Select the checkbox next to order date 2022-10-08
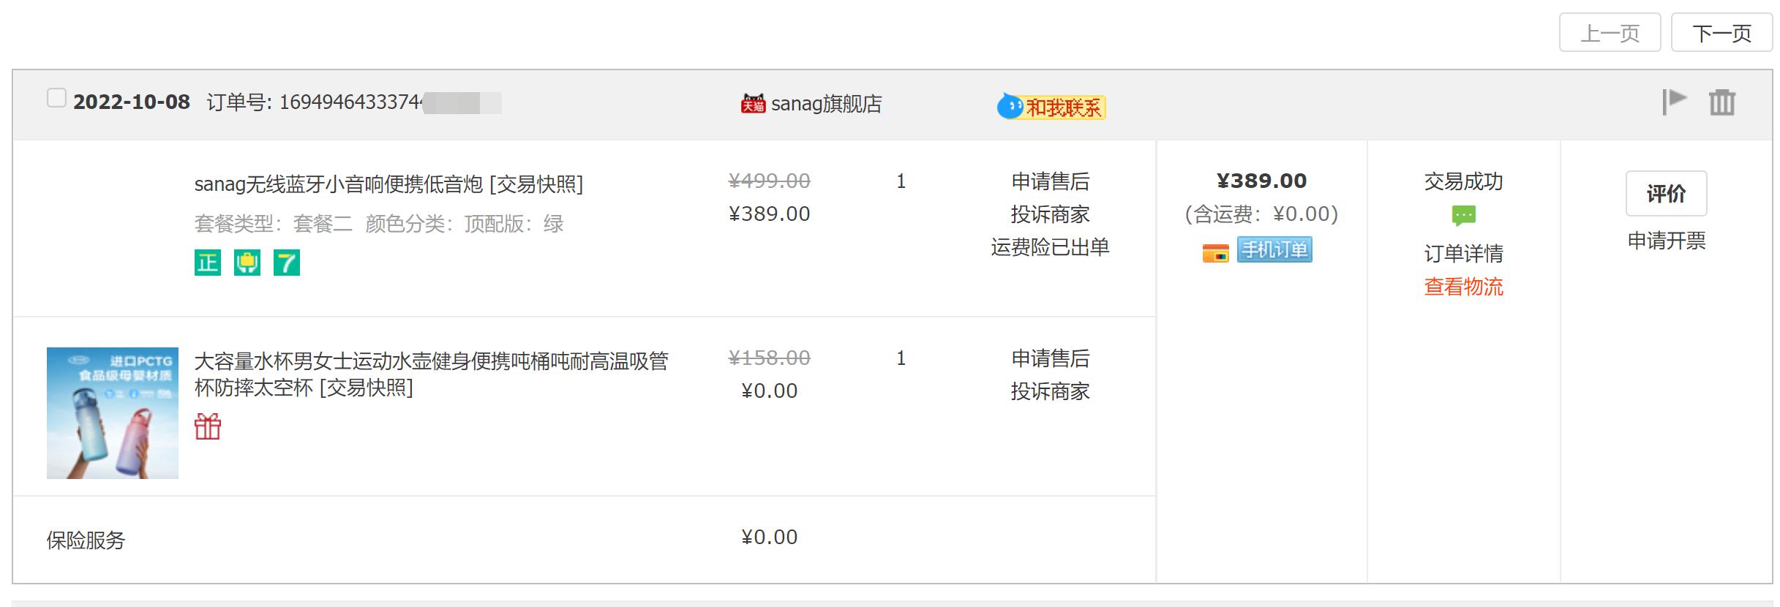The height and width of the screenshot is (607, 1780). click(56, 97)
